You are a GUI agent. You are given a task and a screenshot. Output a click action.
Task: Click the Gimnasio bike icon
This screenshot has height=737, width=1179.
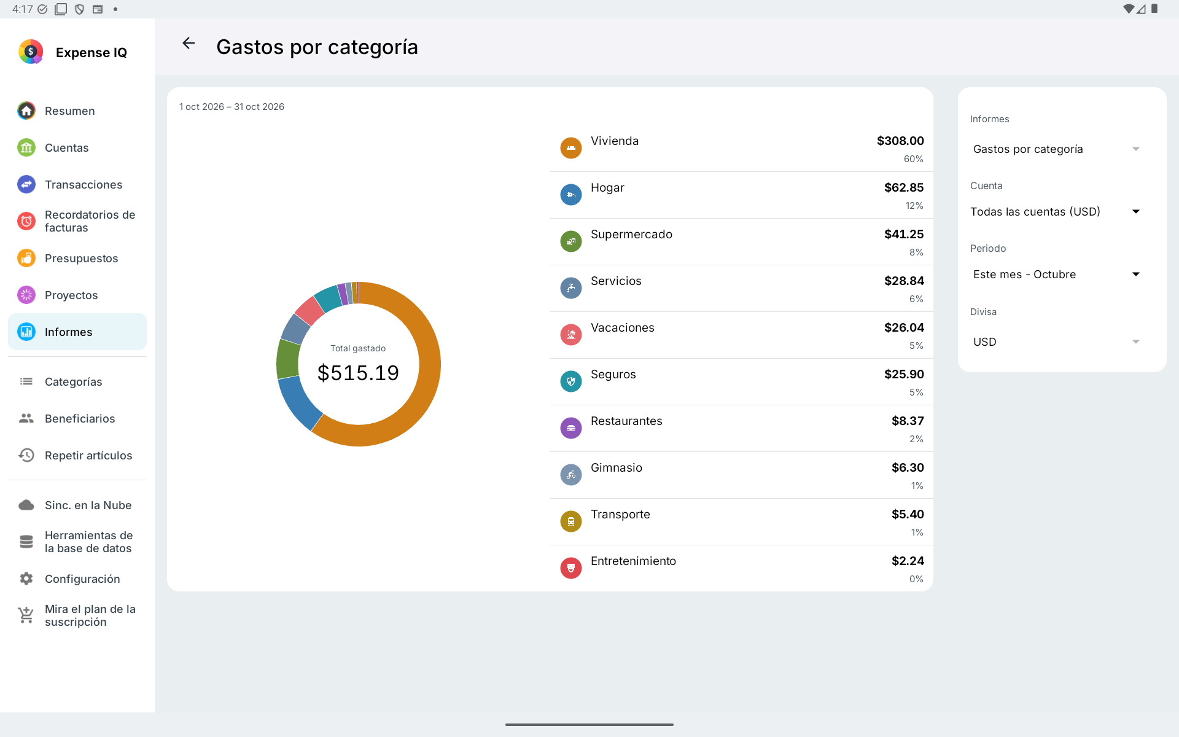(x=571, y=475)
